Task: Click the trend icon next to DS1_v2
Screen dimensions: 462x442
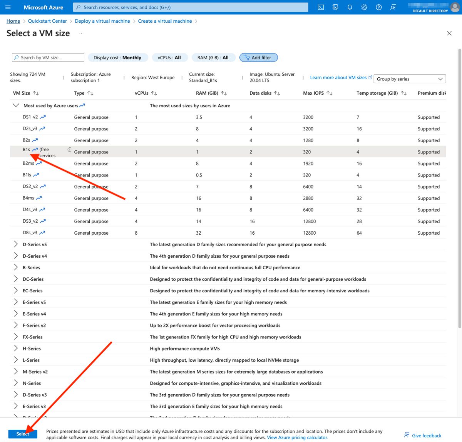Action: (x=43, y=117)
